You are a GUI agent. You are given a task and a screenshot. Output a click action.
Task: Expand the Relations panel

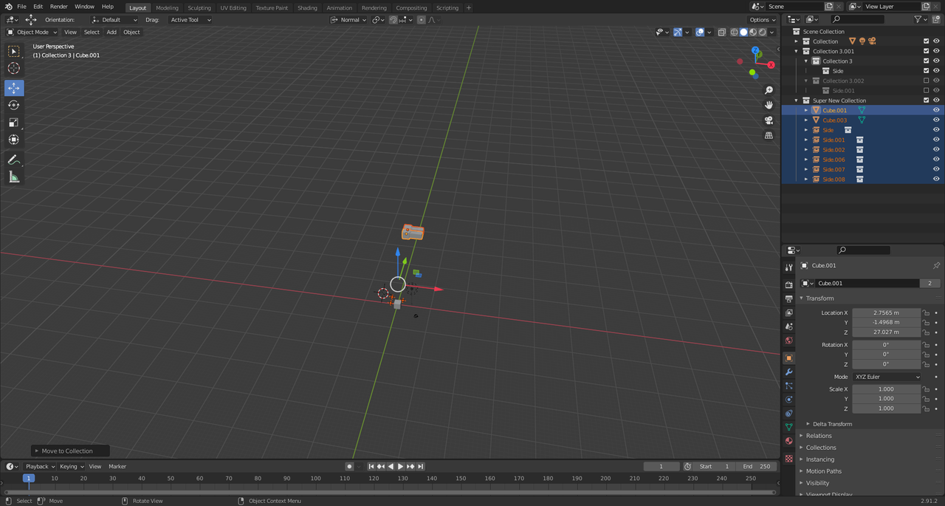click(819, 436)
